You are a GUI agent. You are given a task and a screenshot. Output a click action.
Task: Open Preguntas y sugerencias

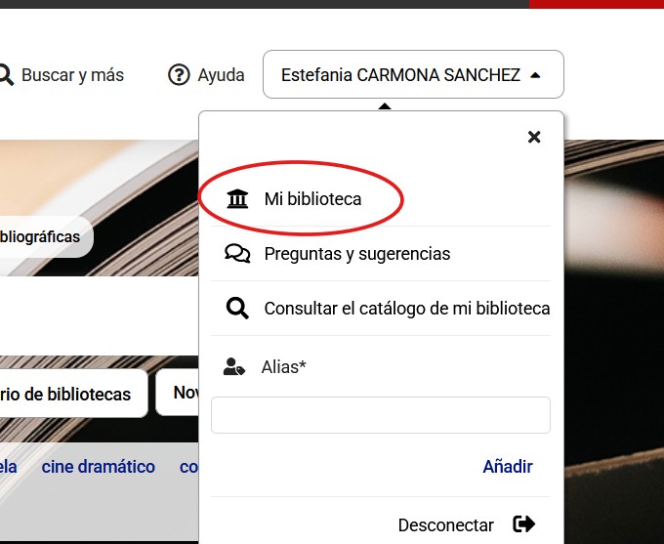pyautogui.click(x=356, y=254)
